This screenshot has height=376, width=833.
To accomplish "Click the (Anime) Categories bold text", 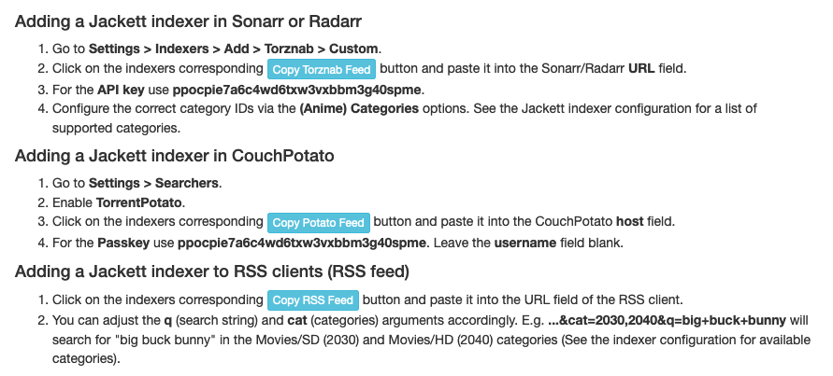I will 359,109.
